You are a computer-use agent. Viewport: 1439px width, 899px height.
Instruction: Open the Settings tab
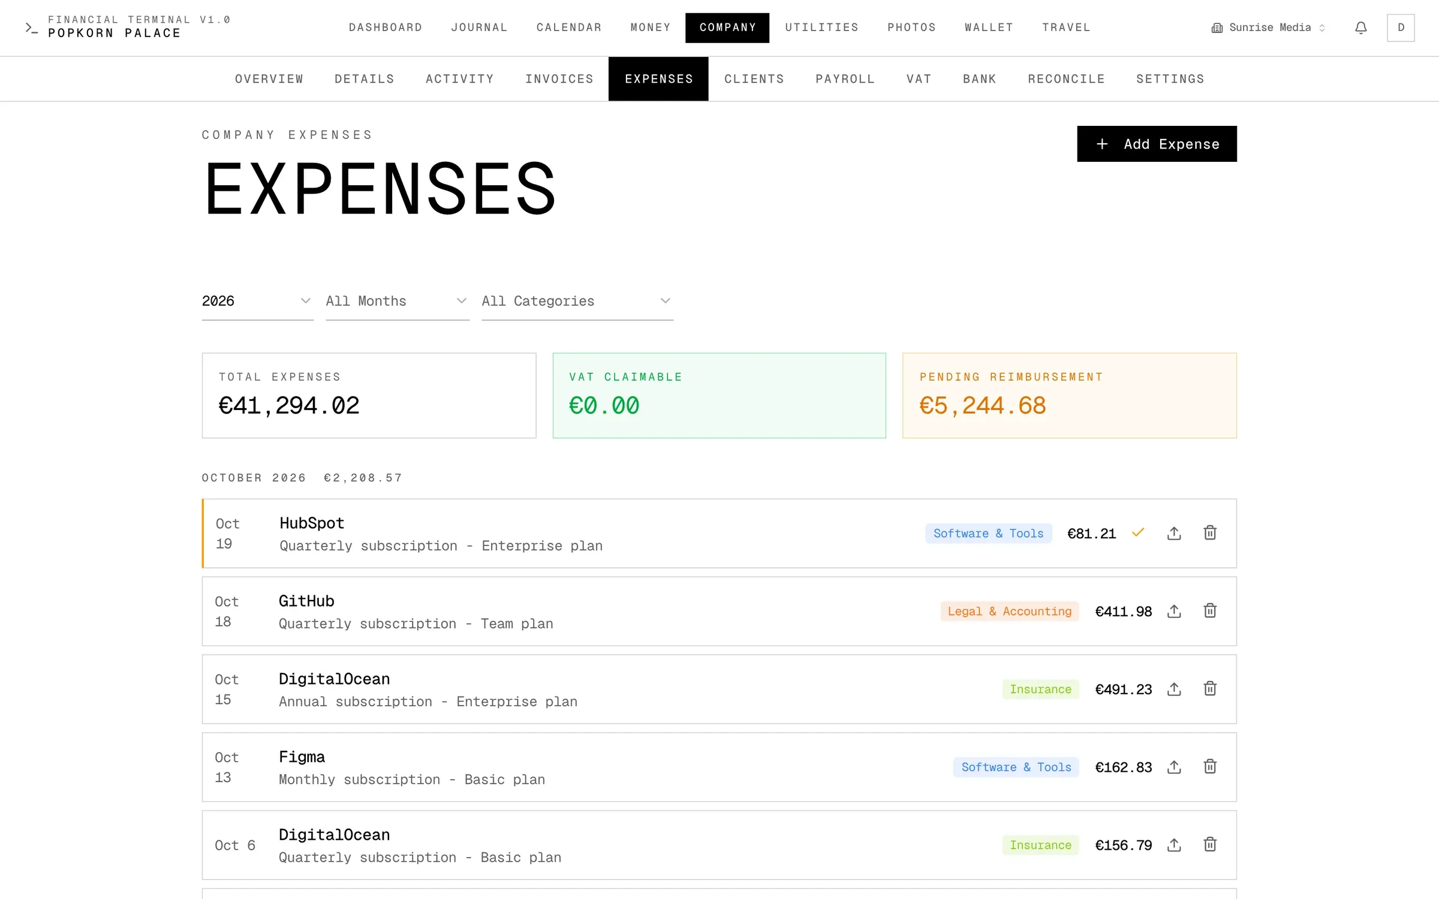coord(1170,79)
